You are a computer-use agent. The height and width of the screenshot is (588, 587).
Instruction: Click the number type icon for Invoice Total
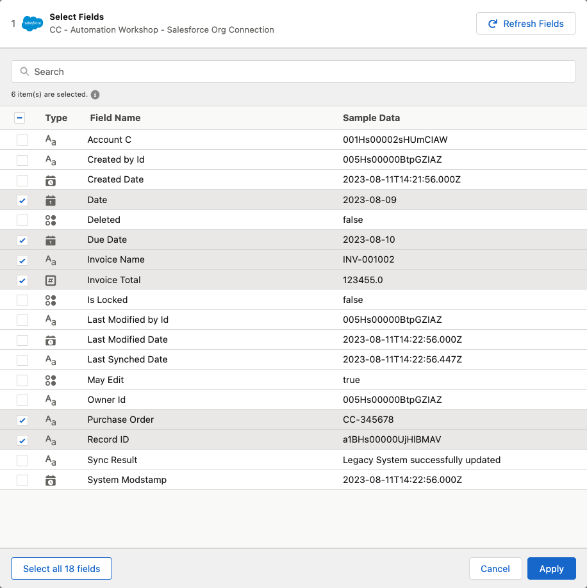click(x=51, y=280)
